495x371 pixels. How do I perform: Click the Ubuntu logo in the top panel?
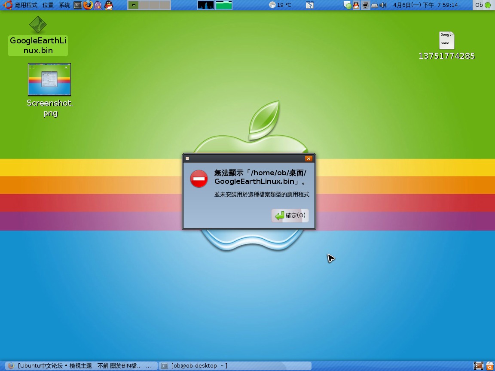tap(8, 5)
